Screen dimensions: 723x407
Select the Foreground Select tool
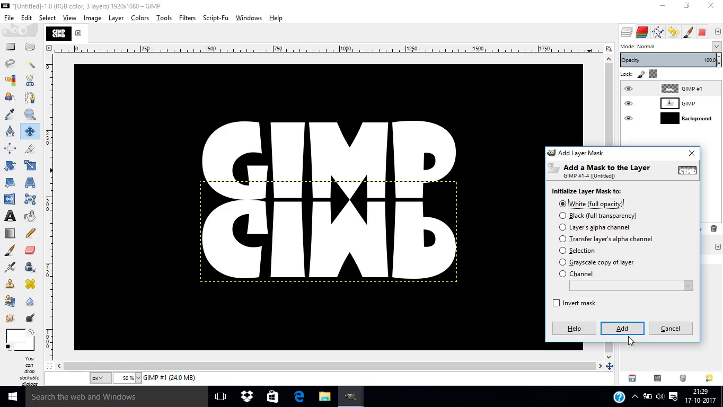(x=10, y=98)
